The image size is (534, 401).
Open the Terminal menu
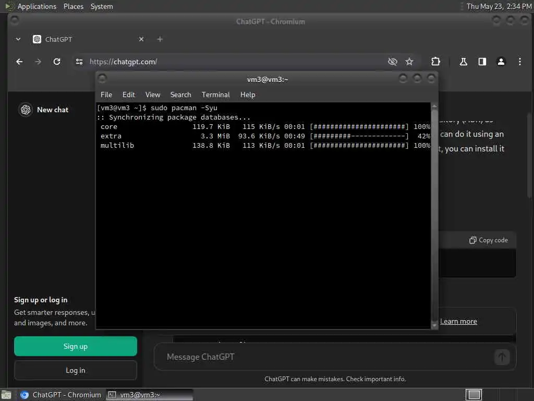point(215,95)
